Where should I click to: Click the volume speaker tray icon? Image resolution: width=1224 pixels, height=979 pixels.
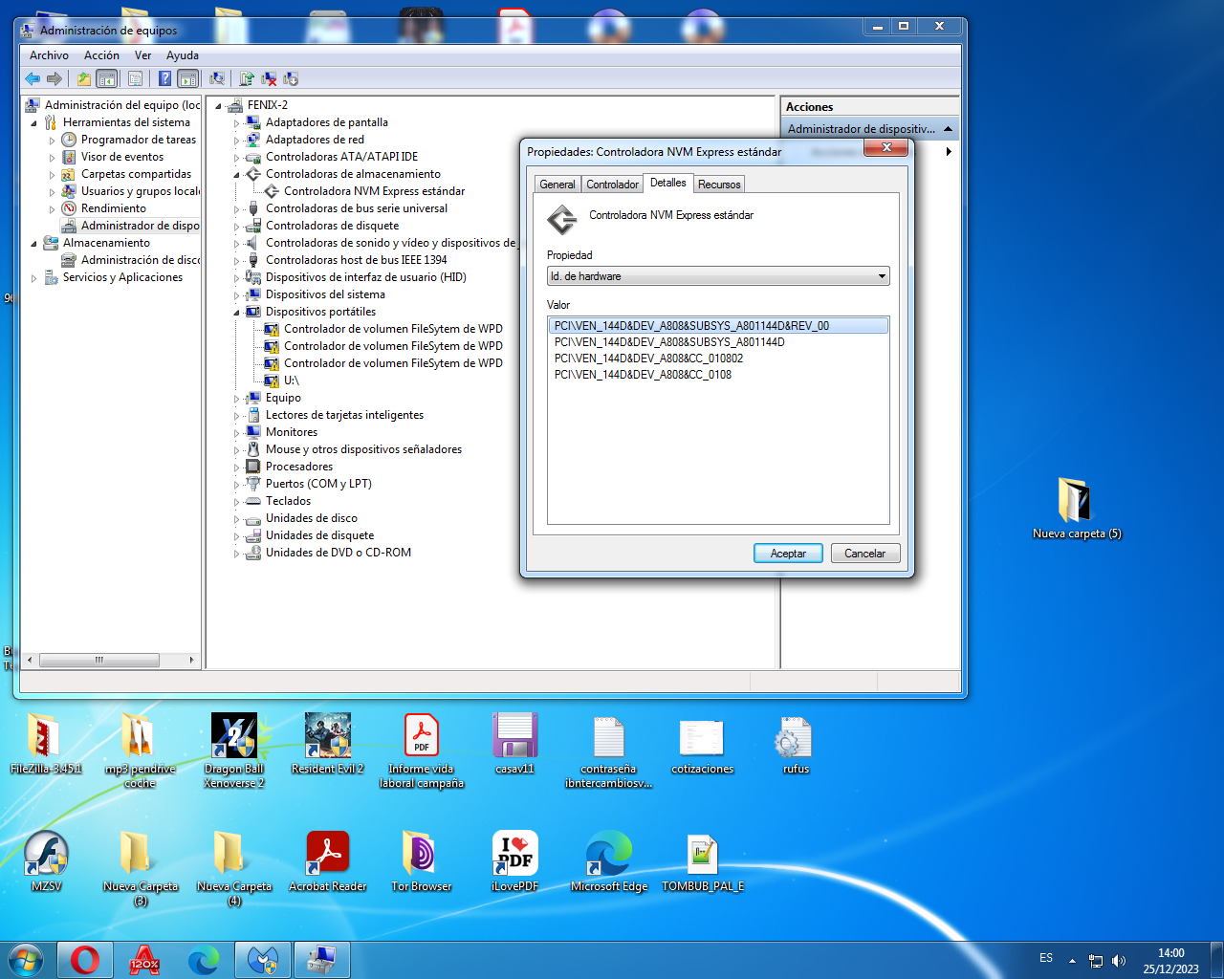tap(1119, 961)
